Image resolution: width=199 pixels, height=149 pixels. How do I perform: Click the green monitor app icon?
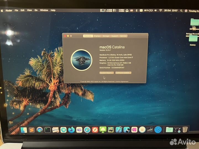coord(103,130)
